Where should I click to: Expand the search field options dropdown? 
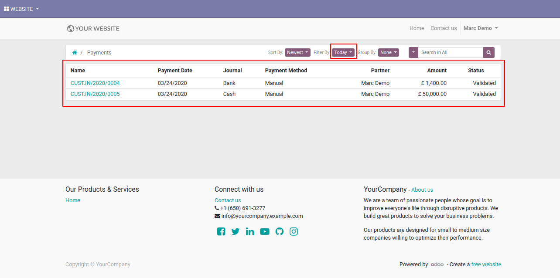pyautogui.click(x=413, y=52)
